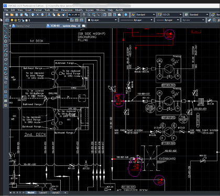Image resolution: width=220 pixels, height=196 pixels.
Task: Toggle the layer freeze sun icon
Action: (16, 20)
